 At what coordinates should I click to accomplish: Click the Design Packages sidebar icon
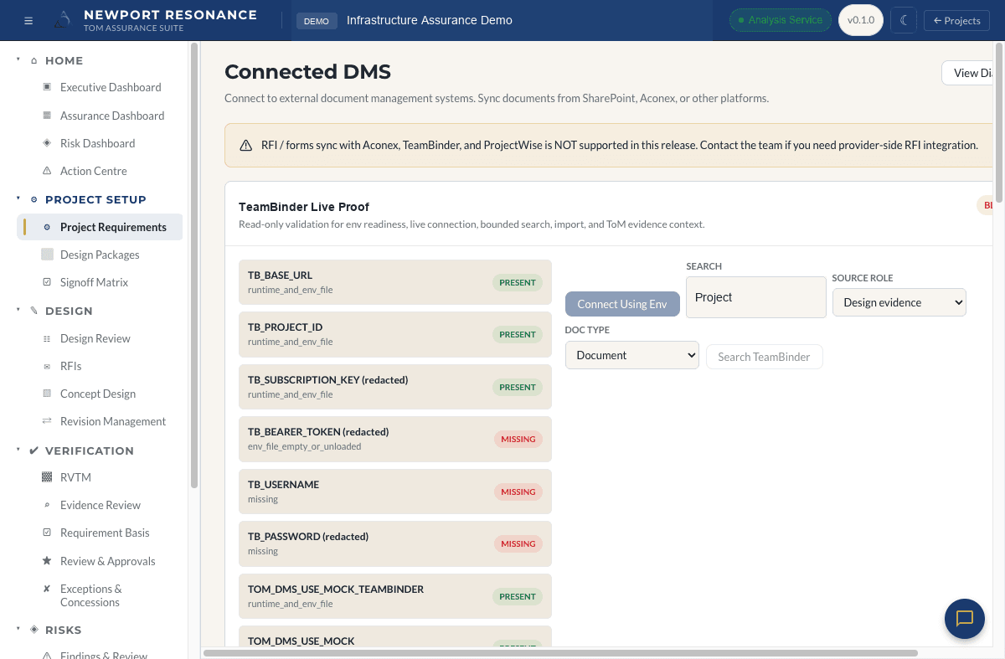pyautogui.click(x=47, y=255)
